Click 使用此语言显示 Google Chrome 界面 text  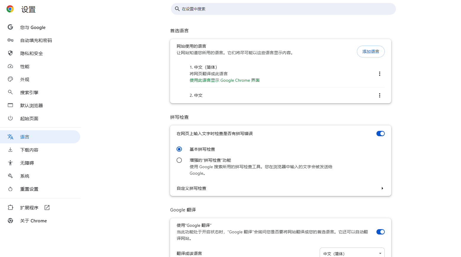(224, 80)
